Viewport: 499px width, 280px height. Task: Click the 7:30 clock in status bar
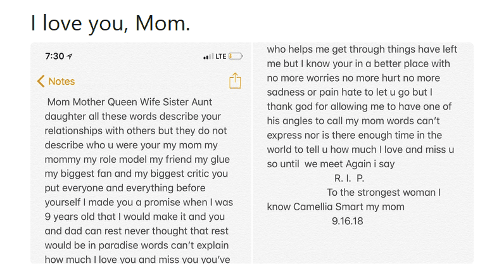pyautogui.click(x=54, y=56)
